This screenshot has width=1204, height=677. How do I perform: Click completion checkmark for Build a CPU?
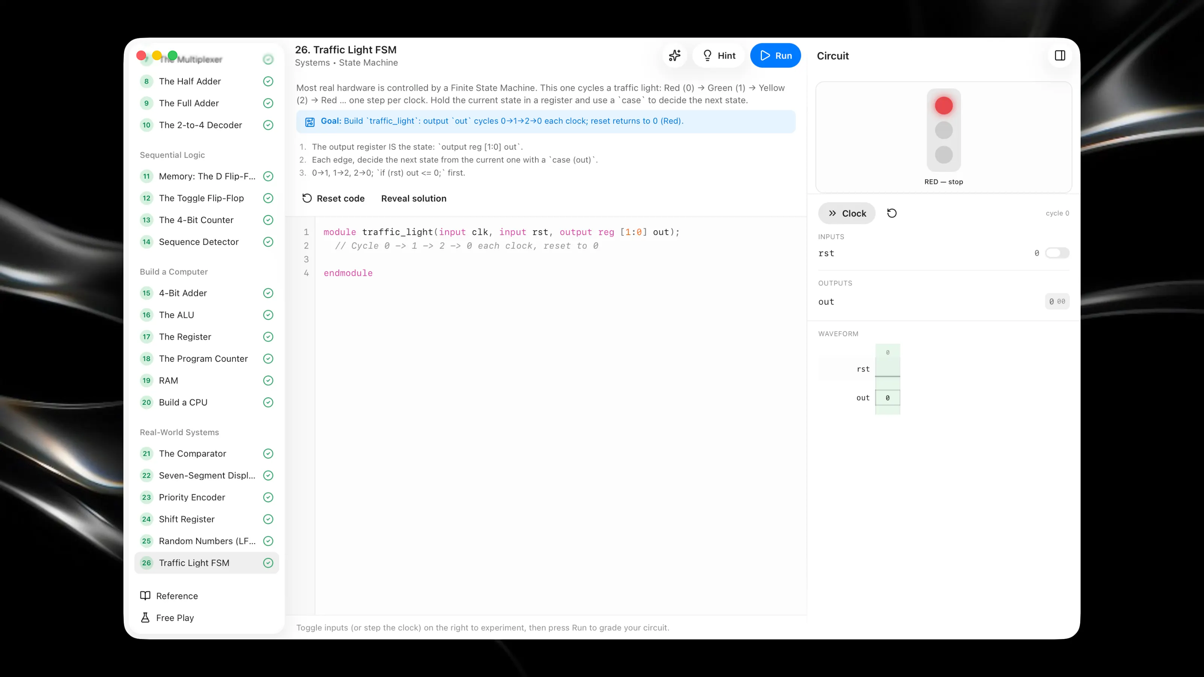pos(268,402)
